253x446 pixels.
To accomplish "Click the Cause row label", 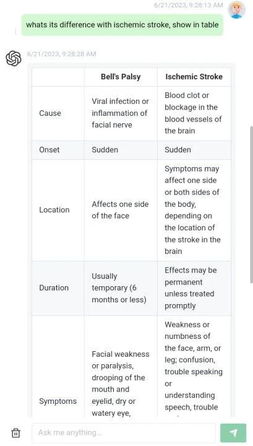I will [50, 113].
